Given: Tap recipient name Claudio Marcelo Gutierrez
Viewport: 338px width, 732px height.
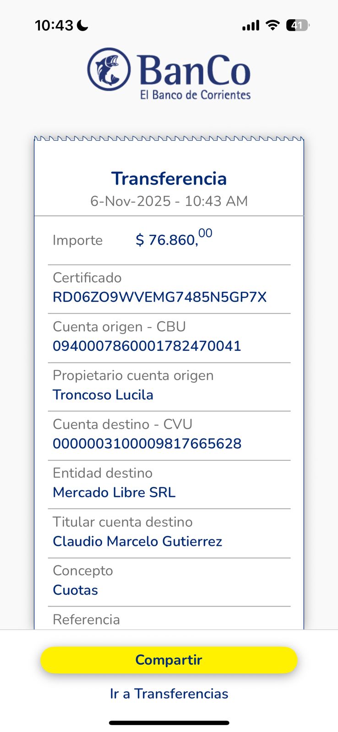Looking at the screenshot, I should [x=137, y=541].
